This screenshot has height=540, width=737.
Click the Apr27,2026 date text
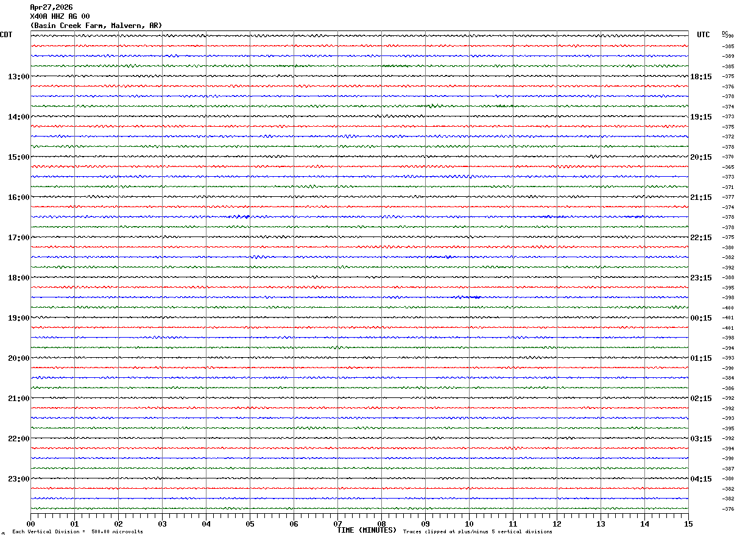tap(51, 7)
